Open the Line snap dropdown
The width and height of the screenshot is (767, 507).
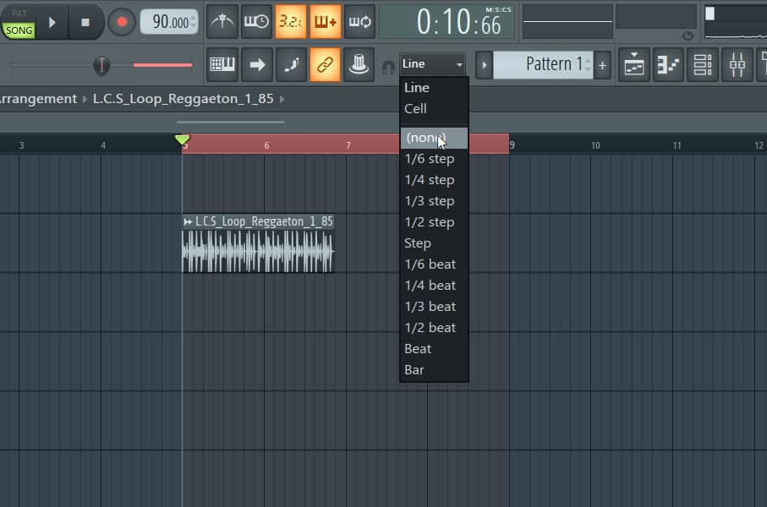(433, 64)
